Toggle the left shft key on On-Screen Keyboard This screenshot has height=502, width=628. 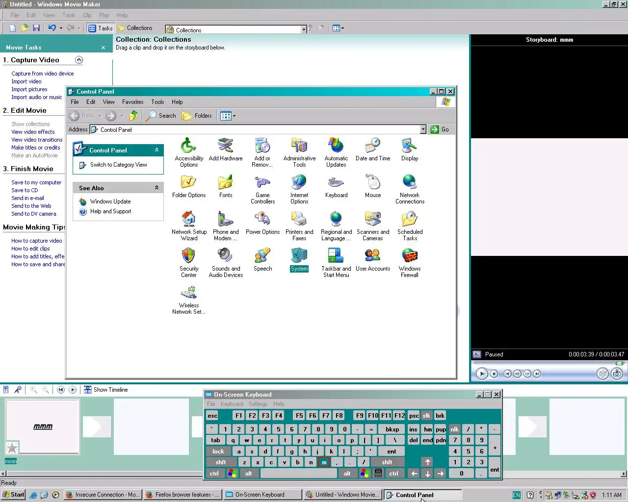pos(221,462)
